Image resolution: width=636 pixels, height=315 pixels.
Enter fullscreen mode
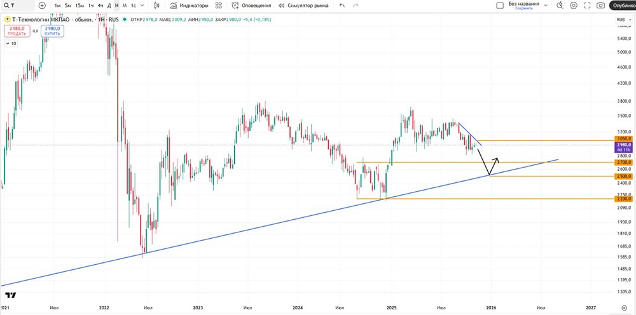click(587, 6)
